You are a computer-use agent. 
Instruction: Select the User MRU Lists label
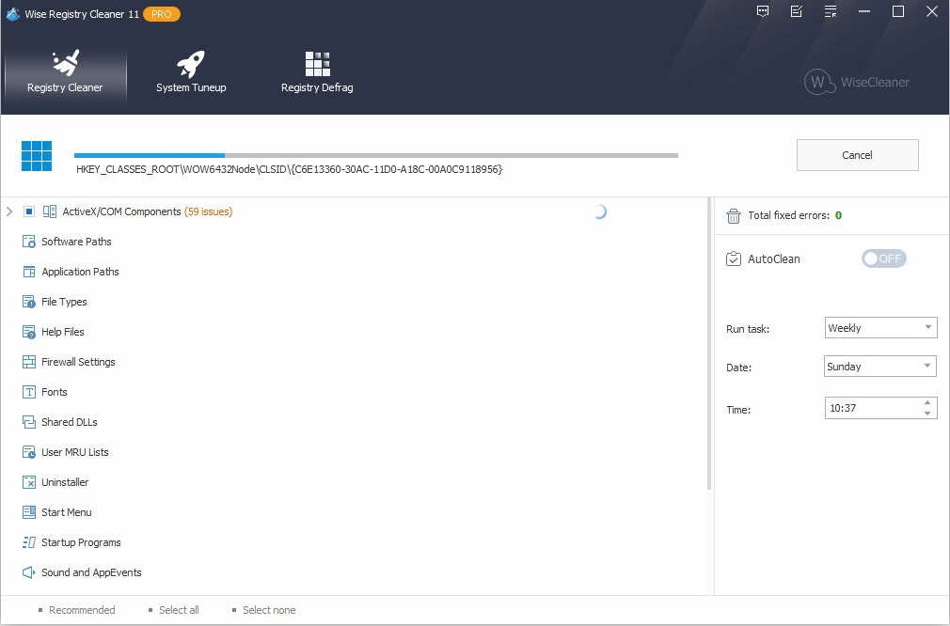[75, 452]
